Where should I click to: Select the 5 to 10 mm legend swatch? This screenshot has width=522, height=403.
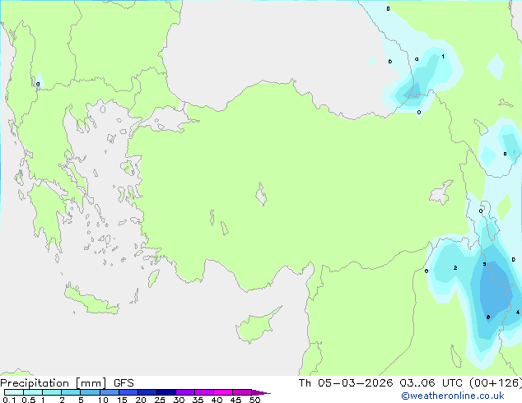90,392
